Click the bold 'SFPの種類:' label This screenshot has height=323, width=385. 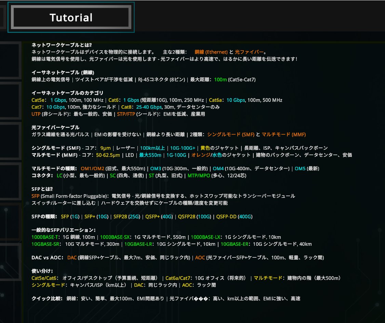click(x=44, y=216)
